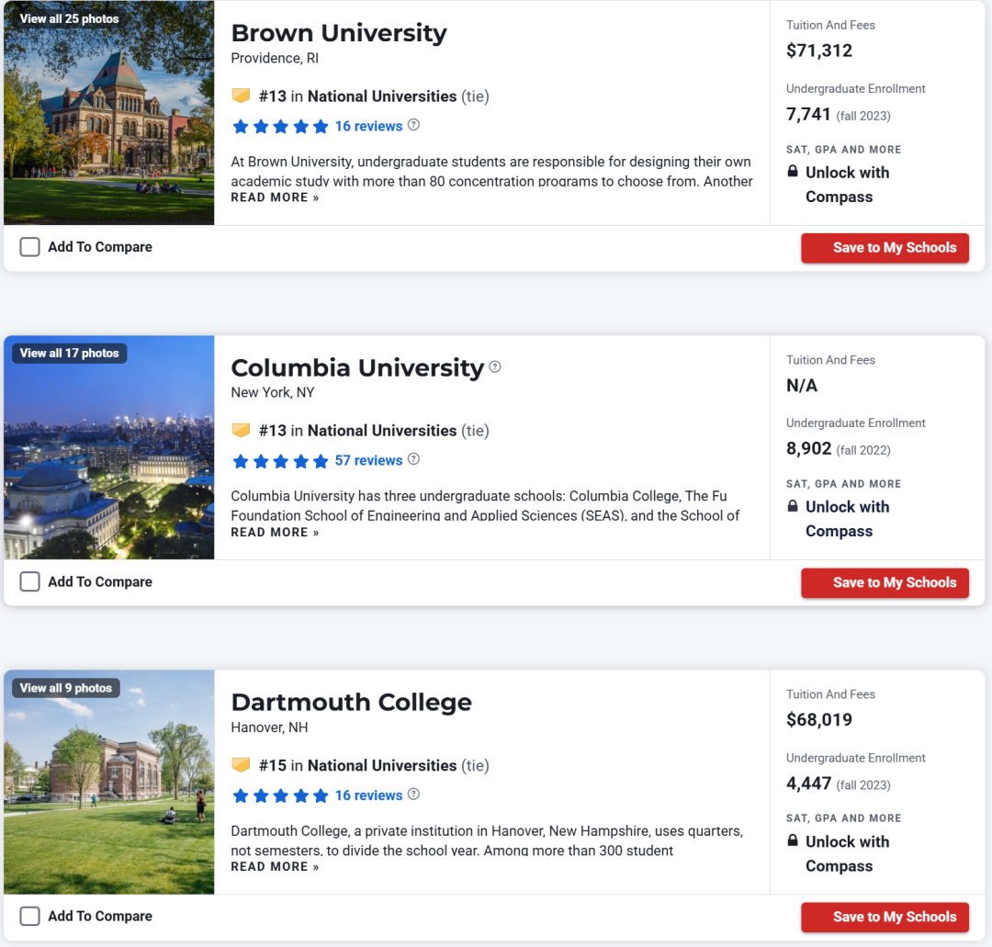Image resolution: width=992 pixels, height=947 pixels.
Task: Click the help icon beside Brown's 16 reviews
Action: [413, 125]
